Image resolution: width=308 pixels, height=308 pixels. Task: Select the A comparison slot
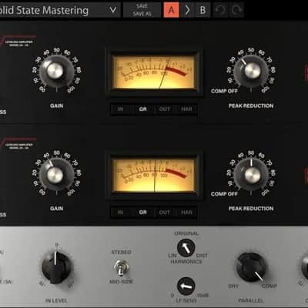coord(171,10)
